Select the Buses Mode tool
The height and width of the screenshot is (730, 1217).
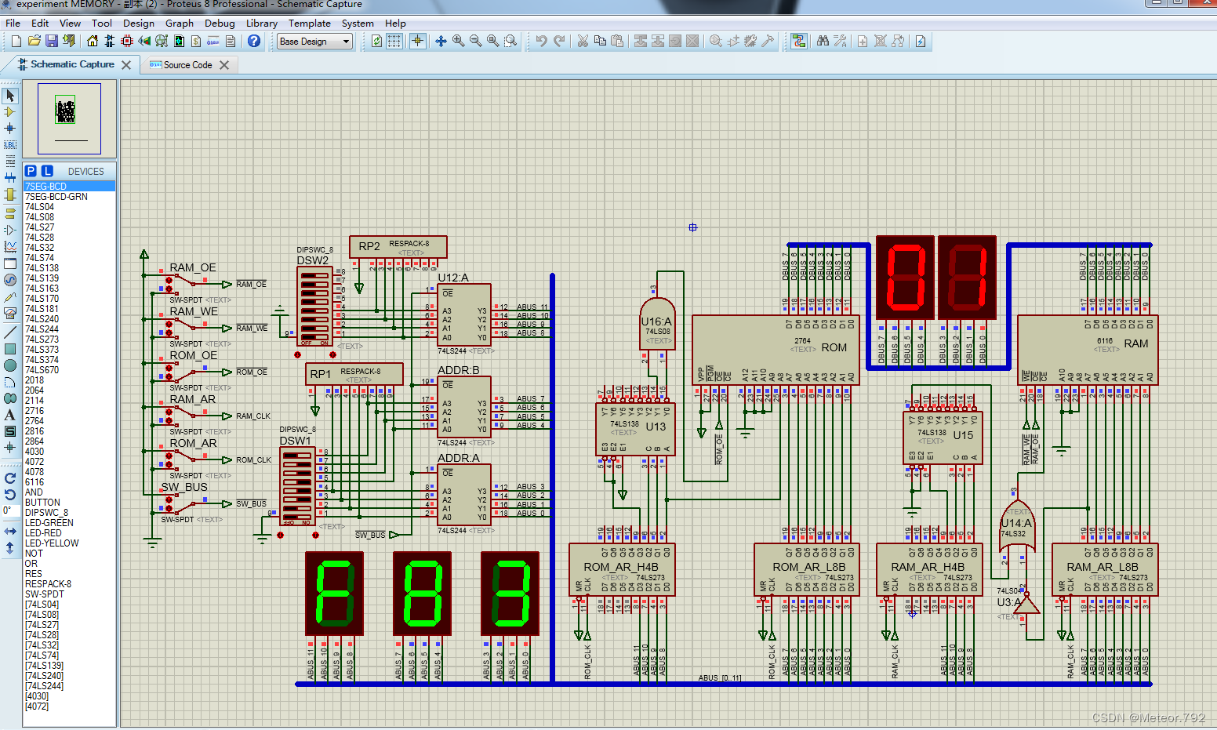click(10, 177)
